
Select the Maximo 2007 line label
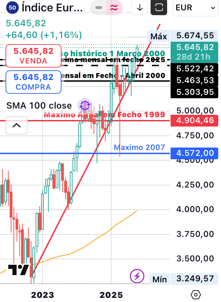tap(139, 148)
